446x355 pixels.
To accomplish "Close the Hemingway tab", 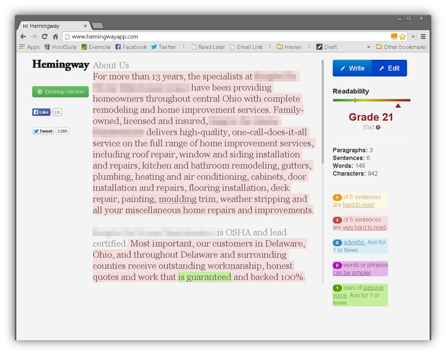I will pyautogui.click(x=85, y=26).
